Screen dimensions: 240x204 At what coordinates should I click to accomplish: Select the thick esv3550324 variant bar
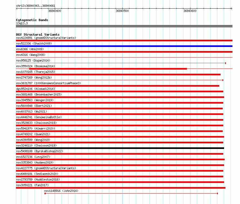tap(108, 69)
